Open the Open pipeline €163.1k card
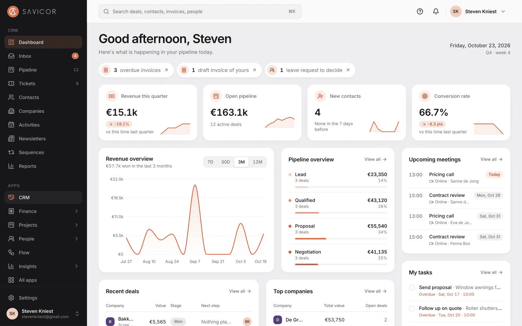Viewport: 522px width, 326px height. click(252, 113)
